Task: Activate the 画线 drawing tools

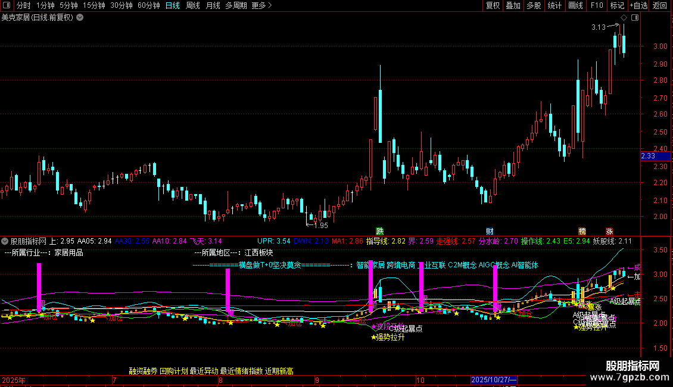Action: pyautogui.click(x=575, y=5)
